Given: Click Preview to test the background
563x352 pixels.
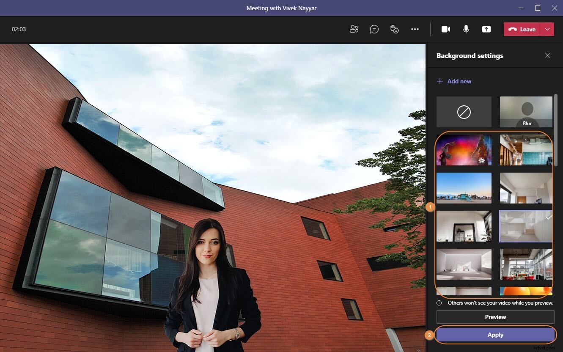Looking at the screenshot, I should pos(495,317).
